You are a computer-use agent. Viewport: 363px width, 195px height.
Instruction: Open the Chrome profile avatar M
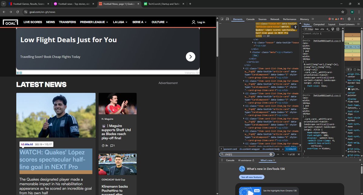coord(352,12)
